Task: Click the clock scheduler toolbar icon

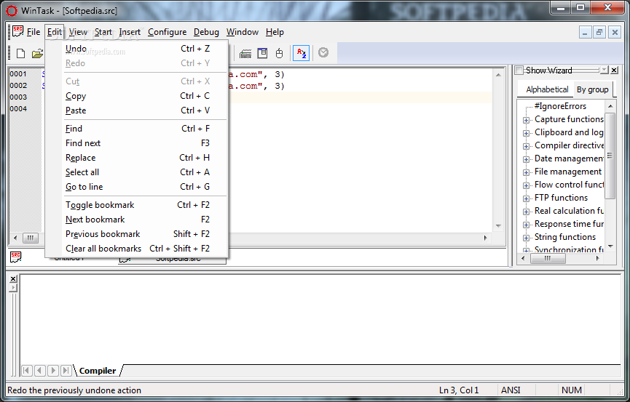Action: coord(323,52)
